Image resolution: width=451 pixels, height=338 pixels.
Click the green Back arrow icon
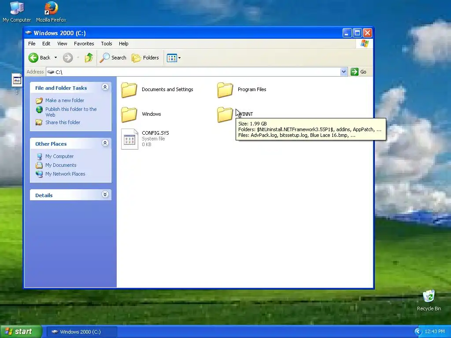(x=33, y=58)
